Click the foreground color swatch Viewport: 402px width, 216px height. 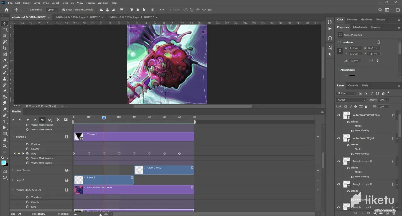coord(3,163)
